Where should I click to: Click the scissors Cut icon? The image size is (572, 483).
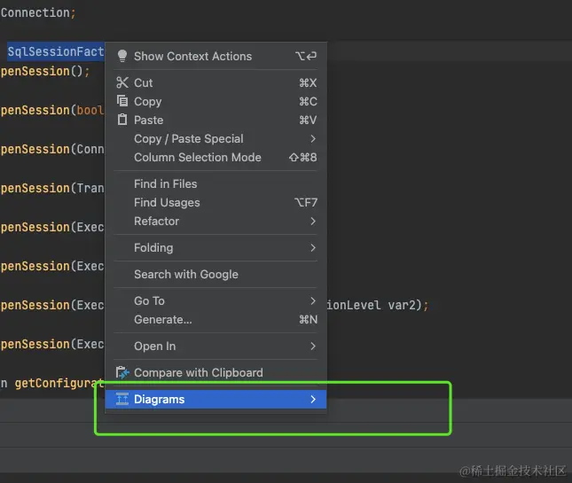click(x=122, y=82)
